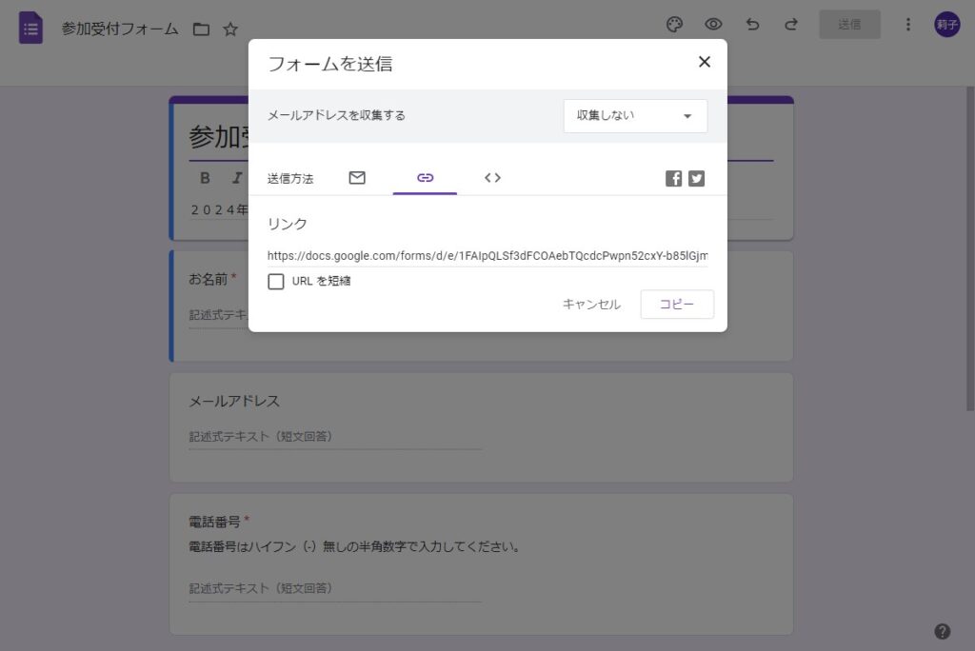Screen dimensions: 975x651
Task: Click the Google Forms home icon
Action: [x=30, y=28]
